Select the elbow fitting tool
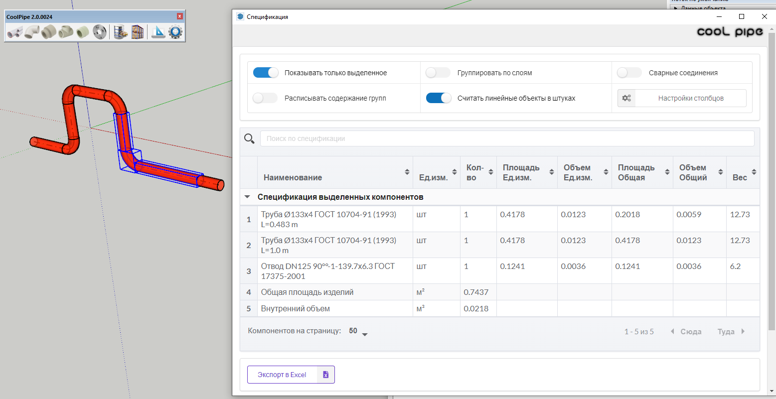Viewport: 776px width, 399px height. point(32,32)
